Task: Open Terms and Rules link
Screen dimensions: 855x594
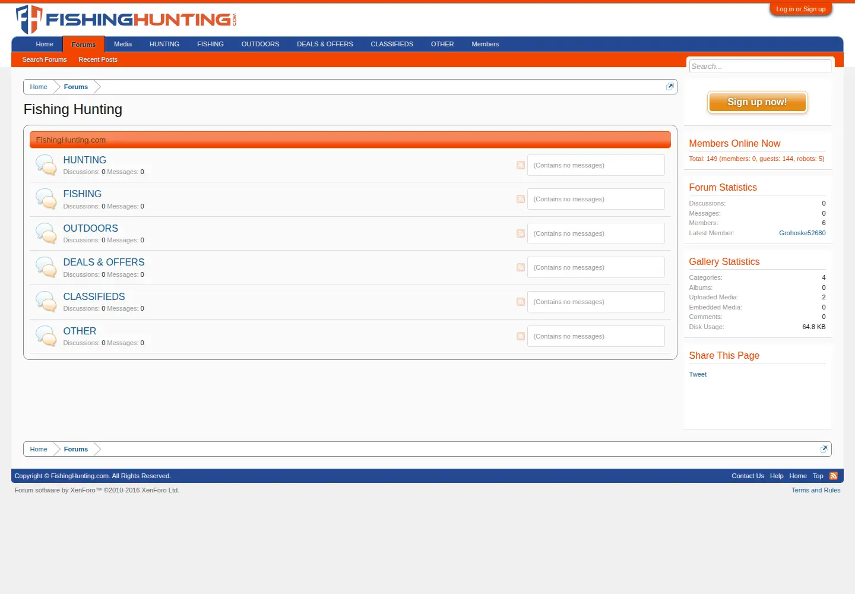Action: click(x=816, y=490)
